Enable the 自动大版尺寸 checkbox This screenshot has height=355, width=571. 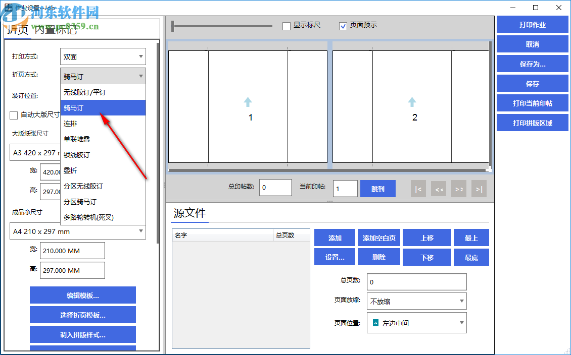14,115
